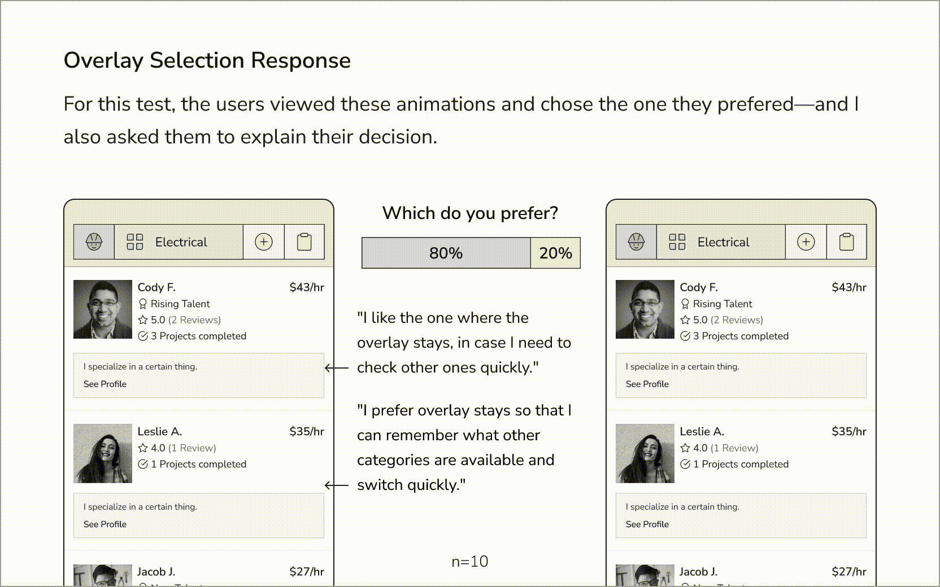Click See Profile under Leslie A. in left mockup
The image size is (940, 587).
tap(105, 524)
